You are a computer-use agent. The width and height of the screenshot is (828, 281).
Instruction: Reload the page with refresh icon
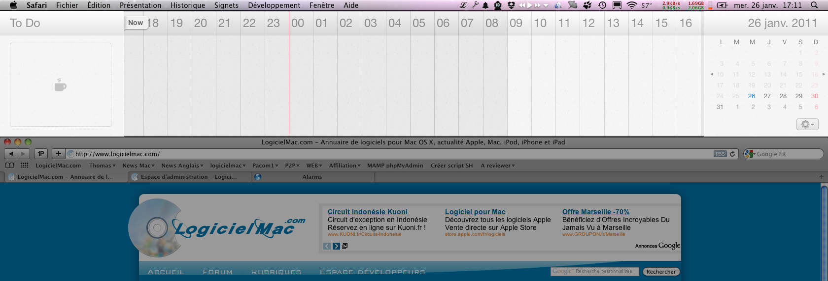pos(732,154)
